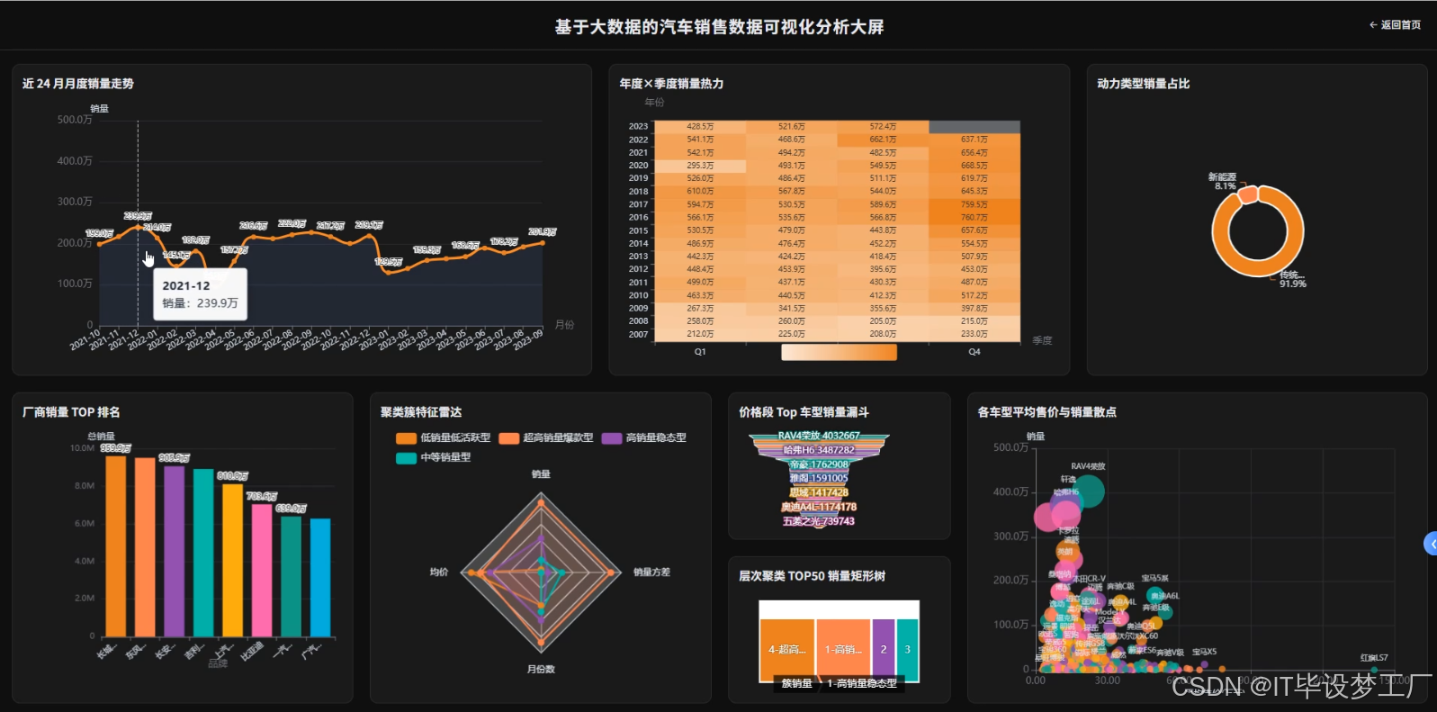Click the 212.0万 heatmap cell for 2007
This screenshot has height=712, width=1437.
(x=700, y=334)
